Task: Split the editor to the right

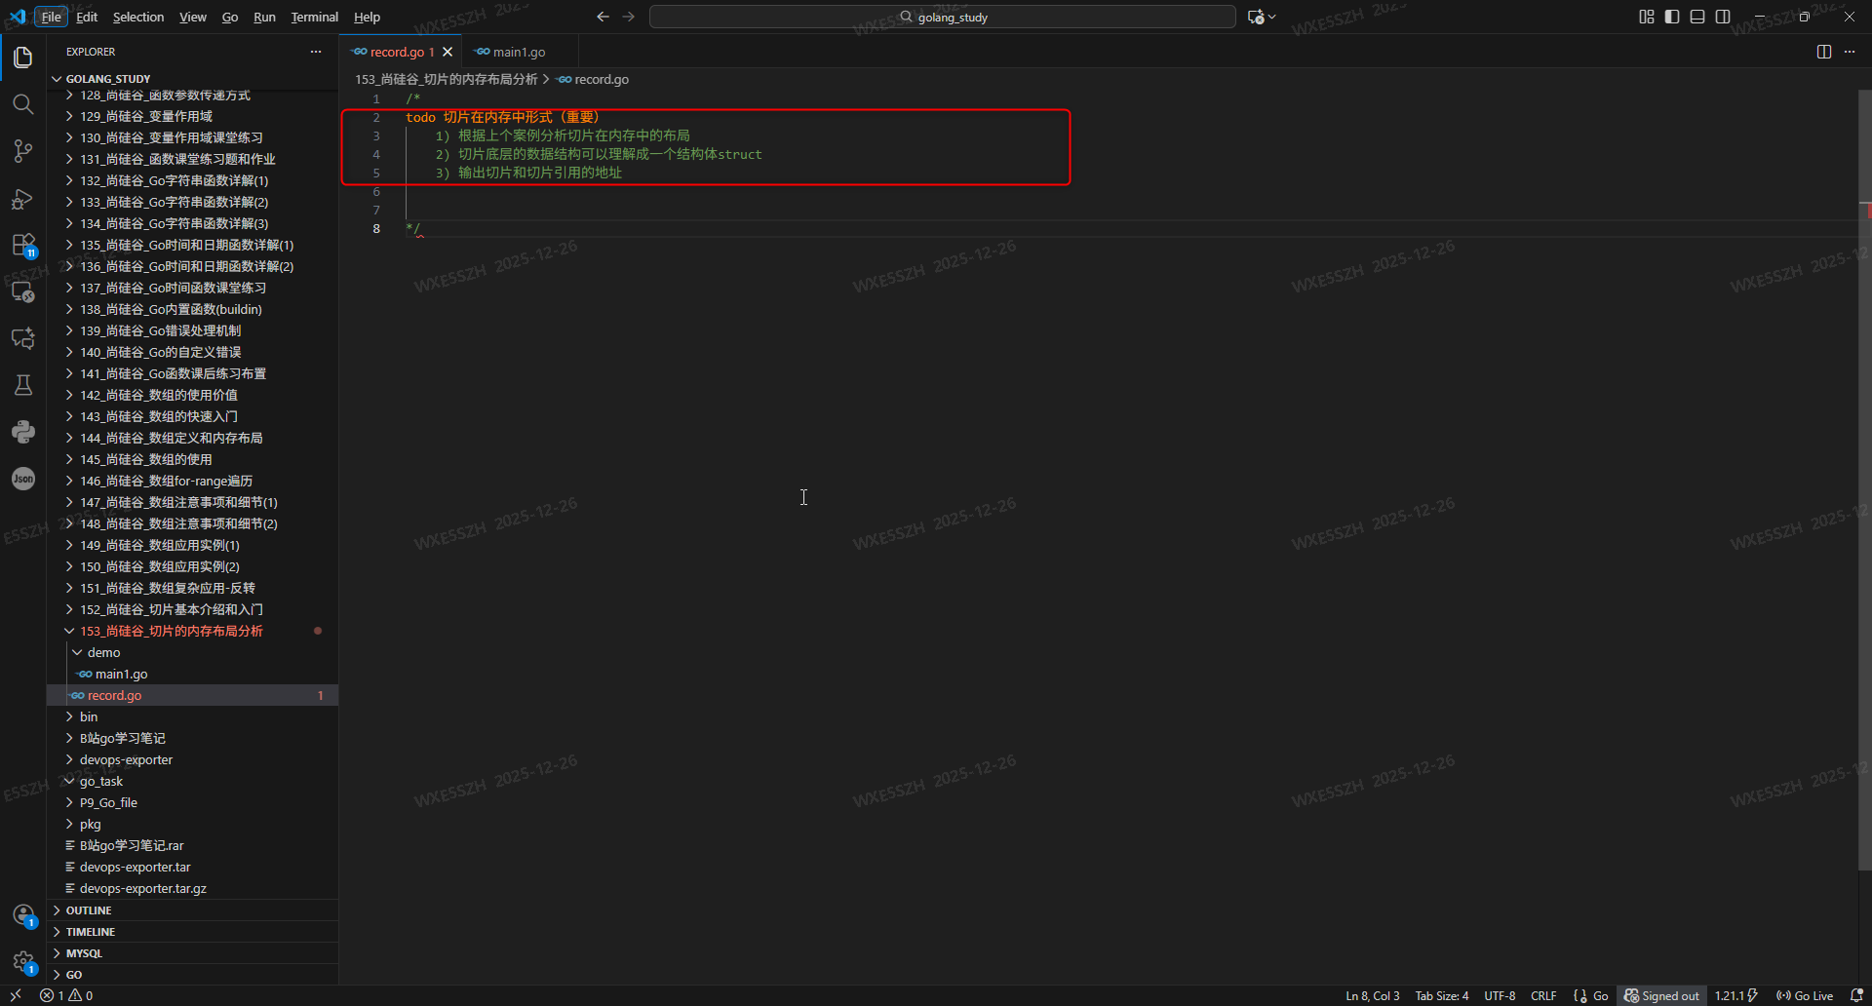Action: pyautogui.click(x=1824, y=52)
